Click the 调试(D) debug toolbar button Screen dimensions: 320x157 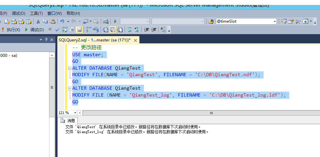pyautogui.click(x=34, y=30)
